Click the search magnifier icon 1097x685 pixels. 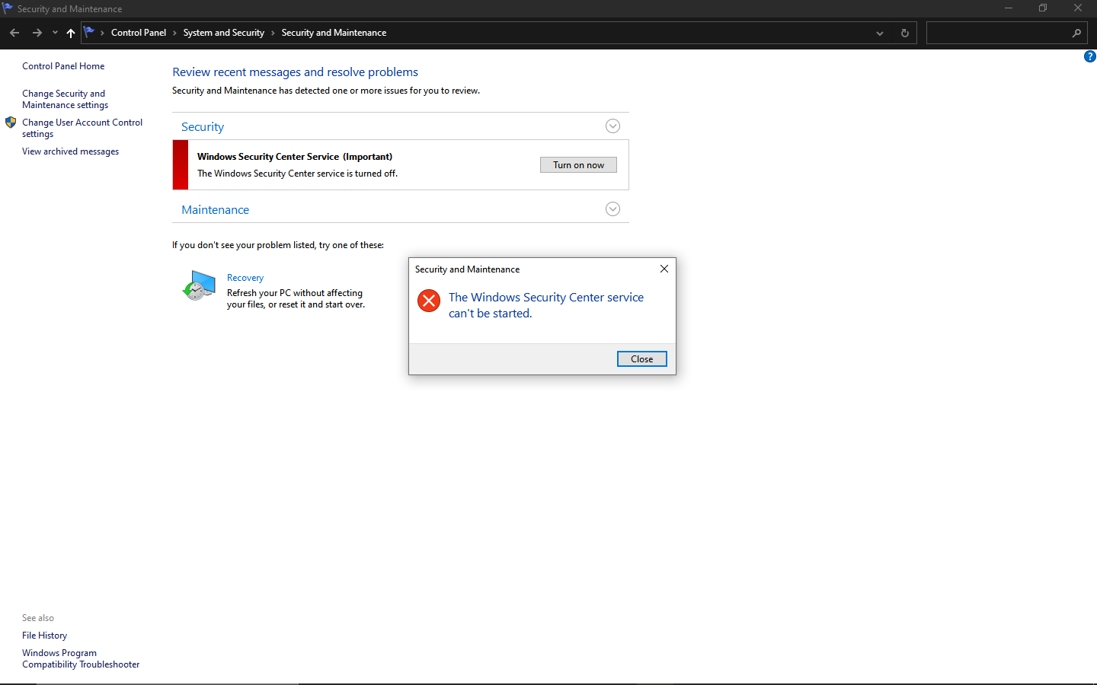pyautogui.click(x=1076, y=33)
